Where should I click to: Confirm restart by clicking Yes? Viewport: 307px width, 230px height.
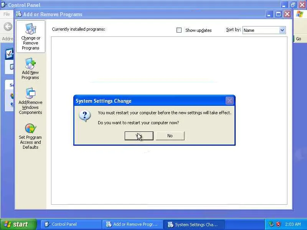(139, 136)
